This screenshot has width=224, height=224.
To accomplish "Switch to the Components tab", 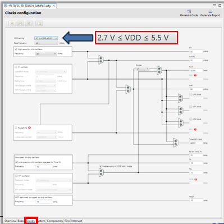I will (x=55, y=221).
